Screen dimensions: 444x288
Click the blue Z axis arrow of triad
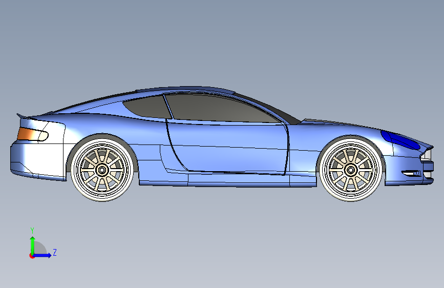point(42,255)
